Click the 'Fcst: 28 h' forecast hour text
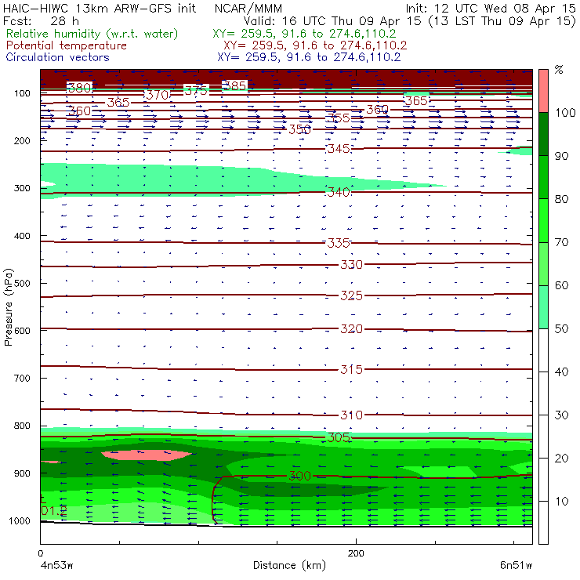The height and width of the screenshot is (580, 580). coord(41,20)
